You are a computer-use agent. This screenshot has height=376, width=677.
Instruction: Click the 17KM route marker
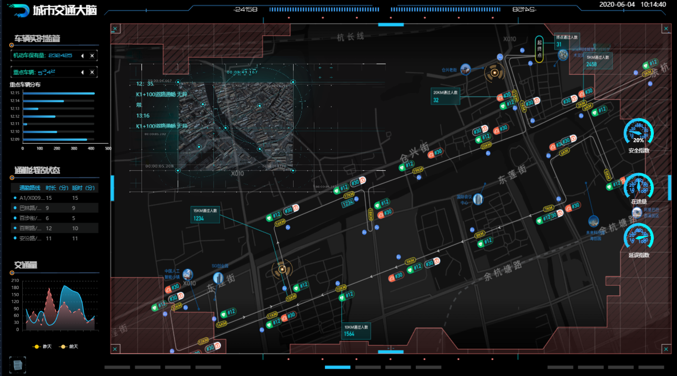tap(349, 195)
